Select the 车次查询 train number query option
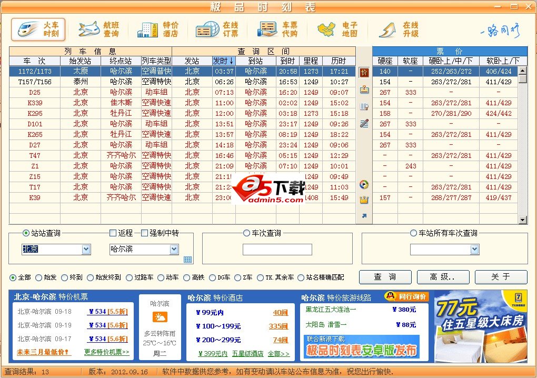The height and width of the screenshot is (378, 537). (x=246, y=233)
